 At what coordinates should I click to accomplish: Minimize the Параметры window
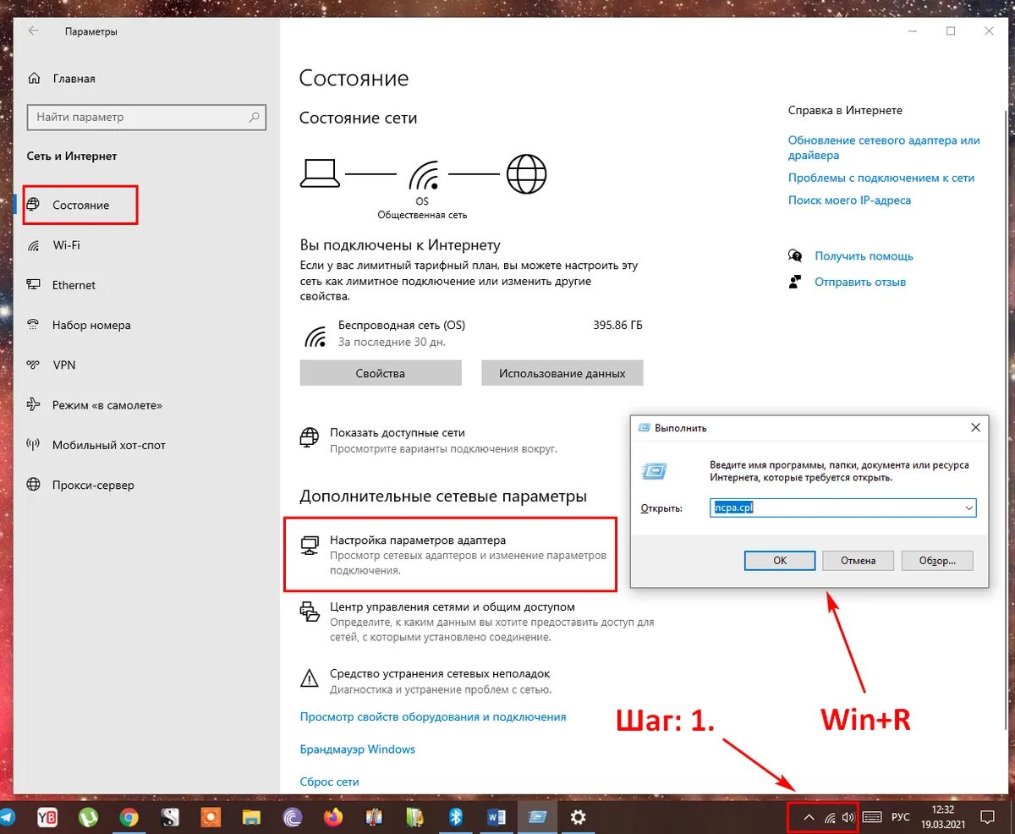(912, 31)
